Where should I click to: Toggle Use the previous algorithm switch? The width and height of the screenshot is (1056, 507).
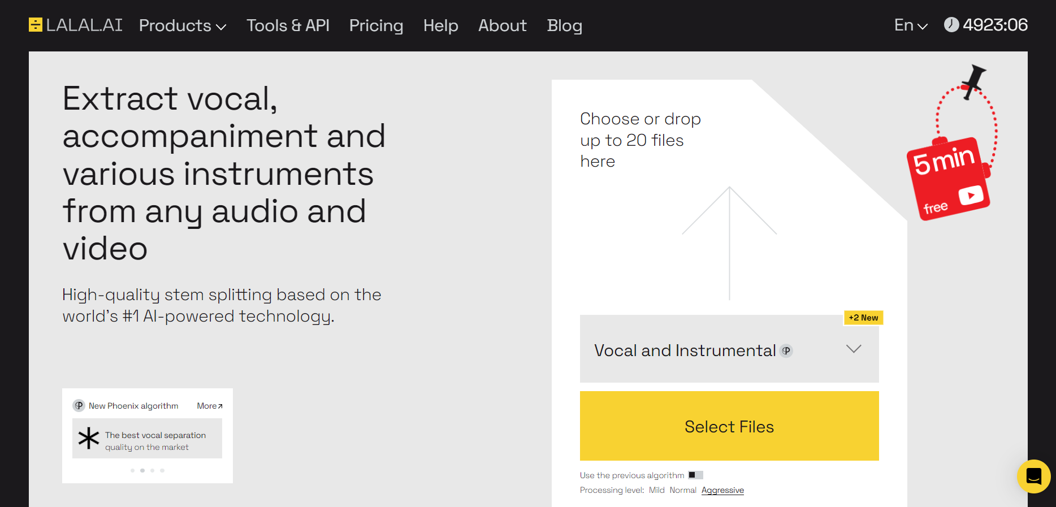(x=695, y=475)
